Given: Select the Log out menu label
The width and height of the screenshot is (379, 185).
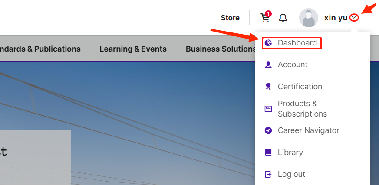Looking at the screenshot, I should (291, 174).
